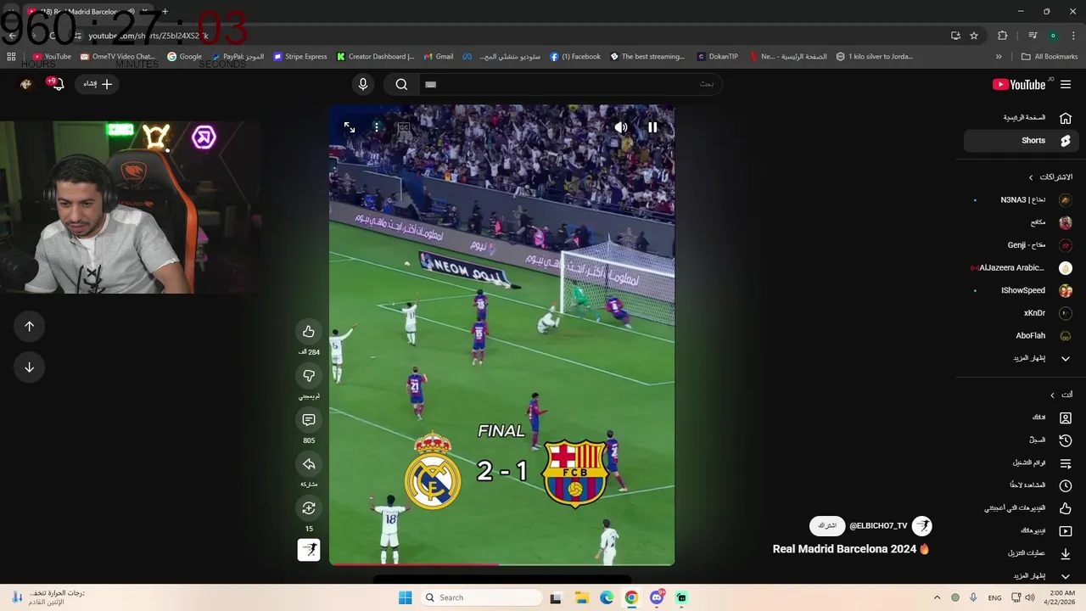Viewport: 1086px width, 611px height.
Task: Open Watch later in sidebar
Action: point(1022,485)
